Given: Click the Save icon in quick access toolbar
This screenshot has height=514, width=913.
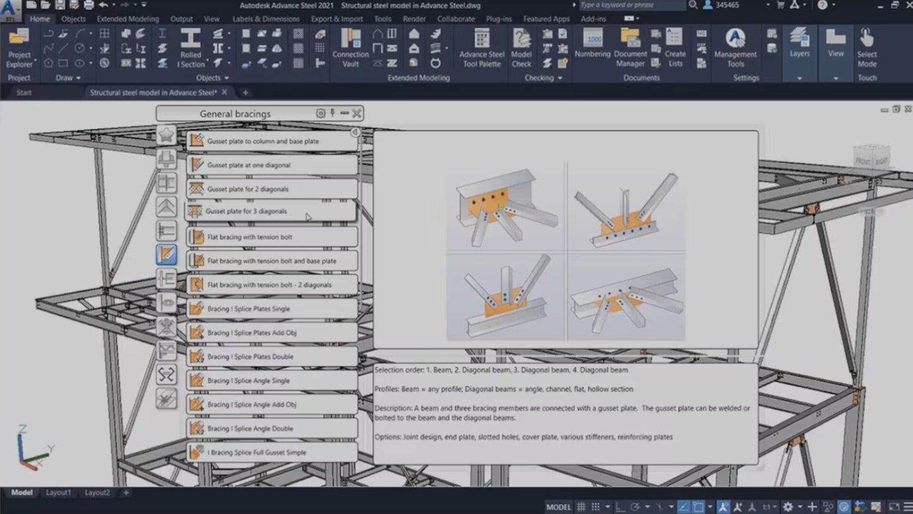Looking at the screenshot, I should pyautogui.click(x=59, y=5).
